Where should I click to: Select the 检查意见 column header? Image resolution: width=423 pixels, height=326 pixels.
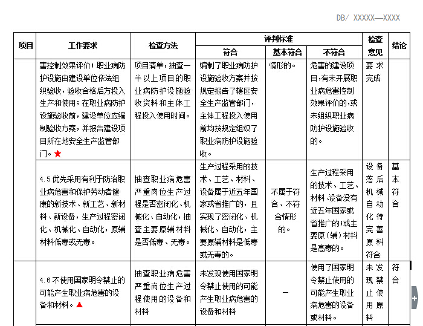pyautogui.click(x=375, y=45)
